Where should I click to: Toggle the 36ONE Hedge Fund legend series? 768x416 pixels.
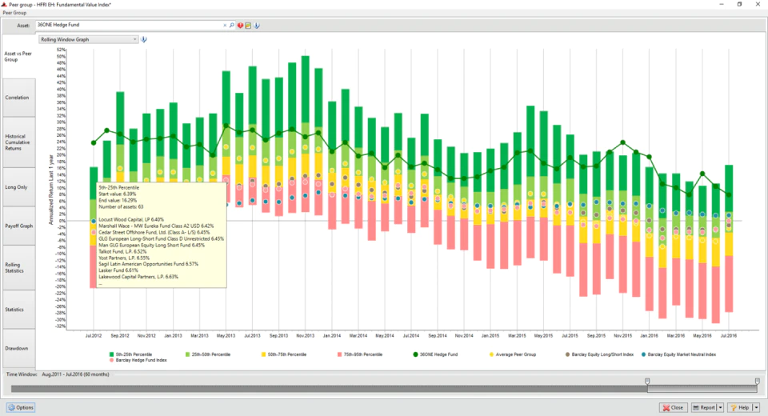436,354
